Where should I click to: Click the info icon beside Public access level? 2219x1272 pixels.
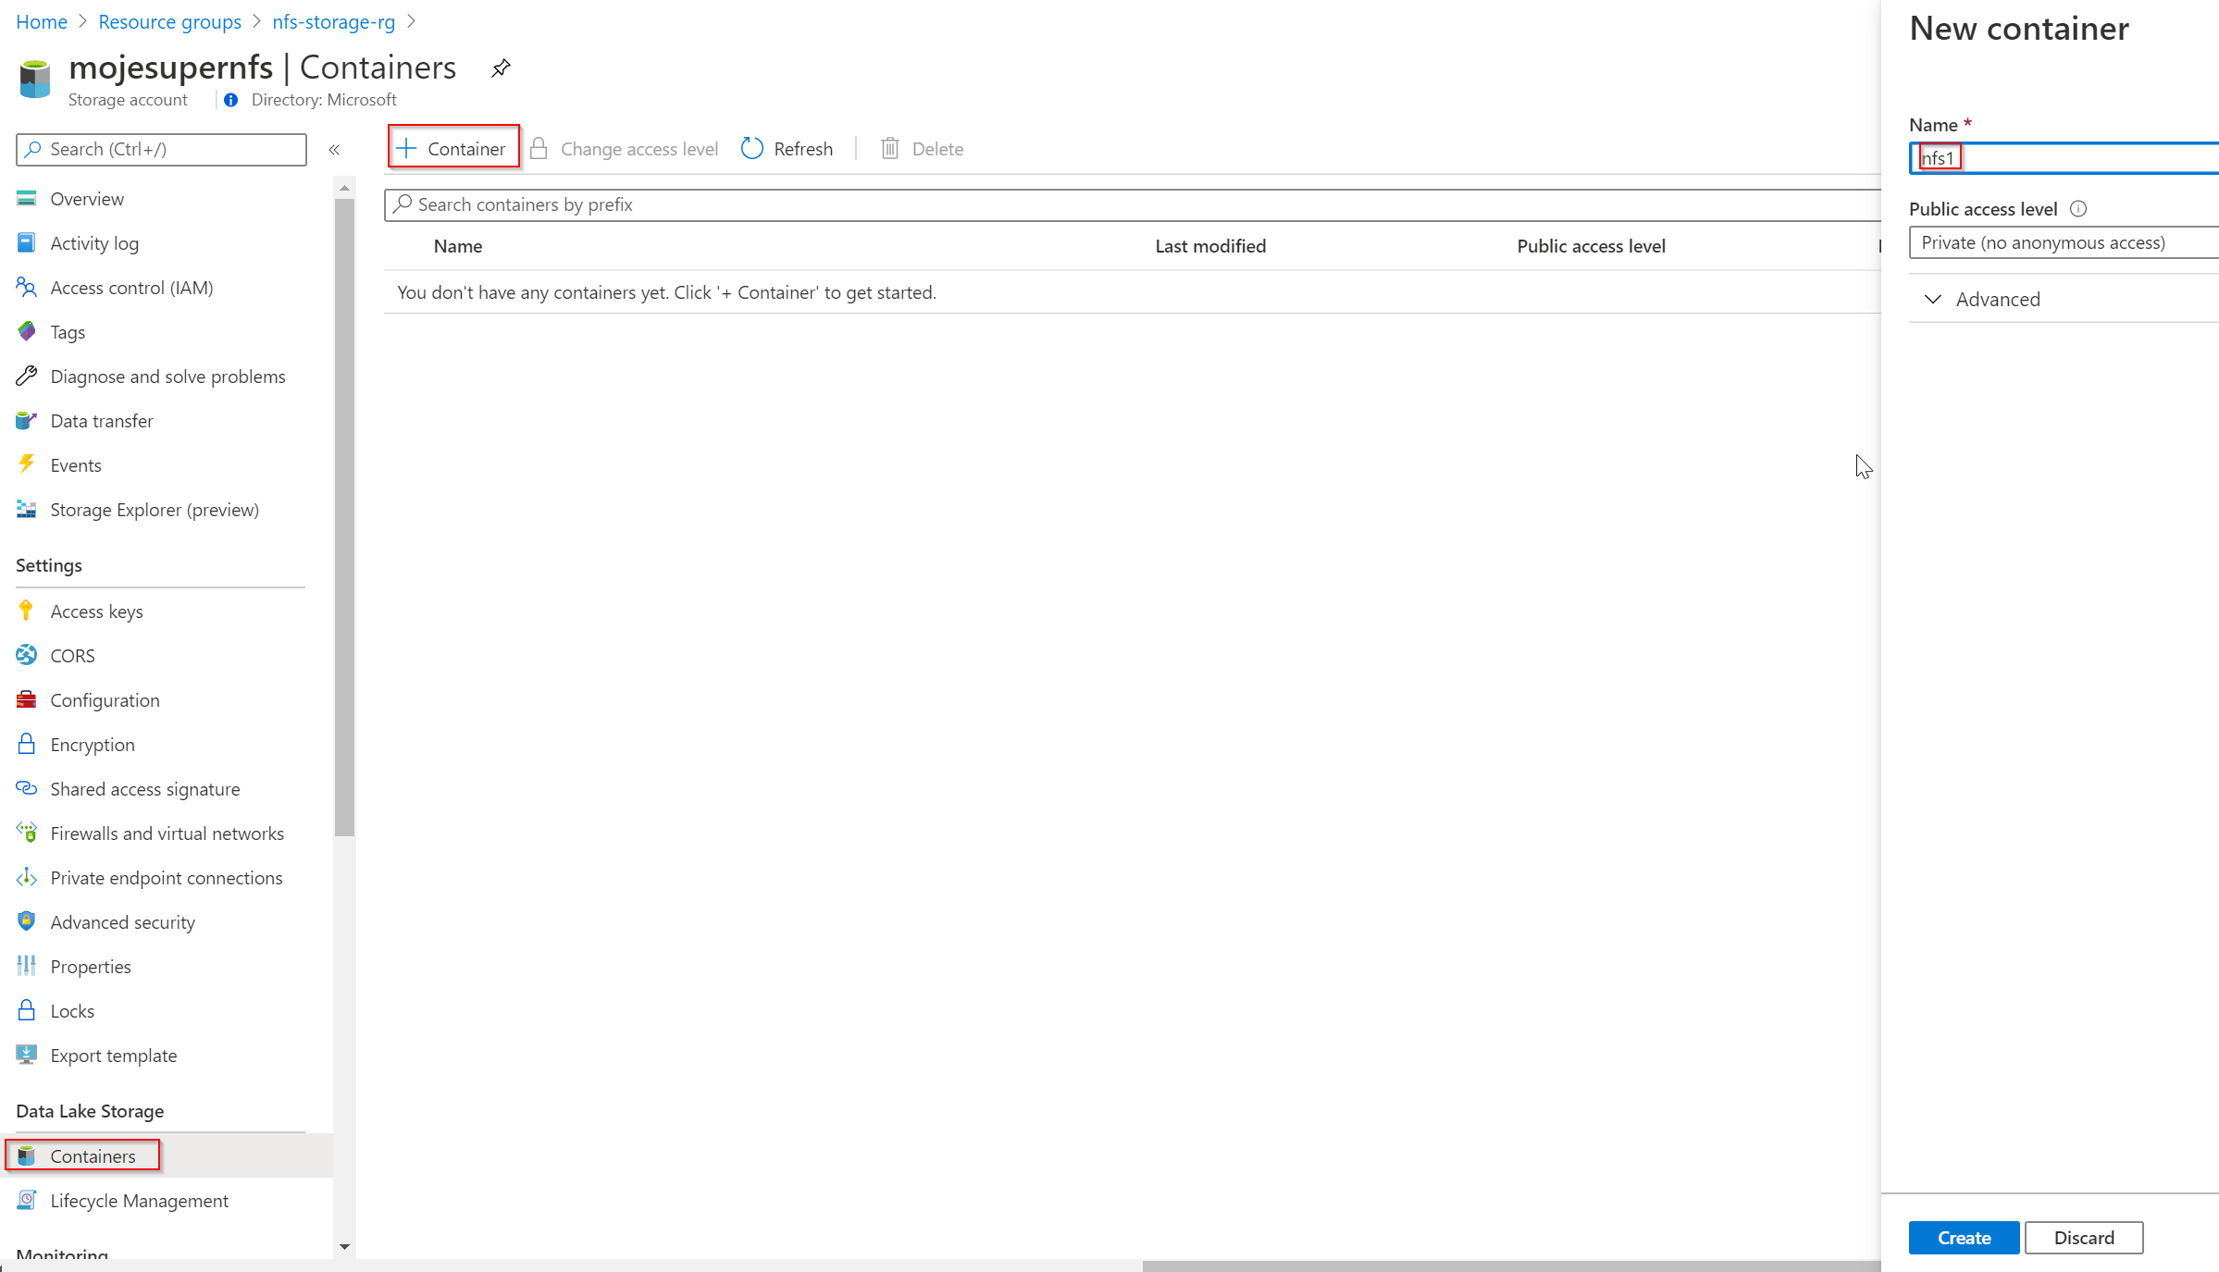coord(2078,209)
